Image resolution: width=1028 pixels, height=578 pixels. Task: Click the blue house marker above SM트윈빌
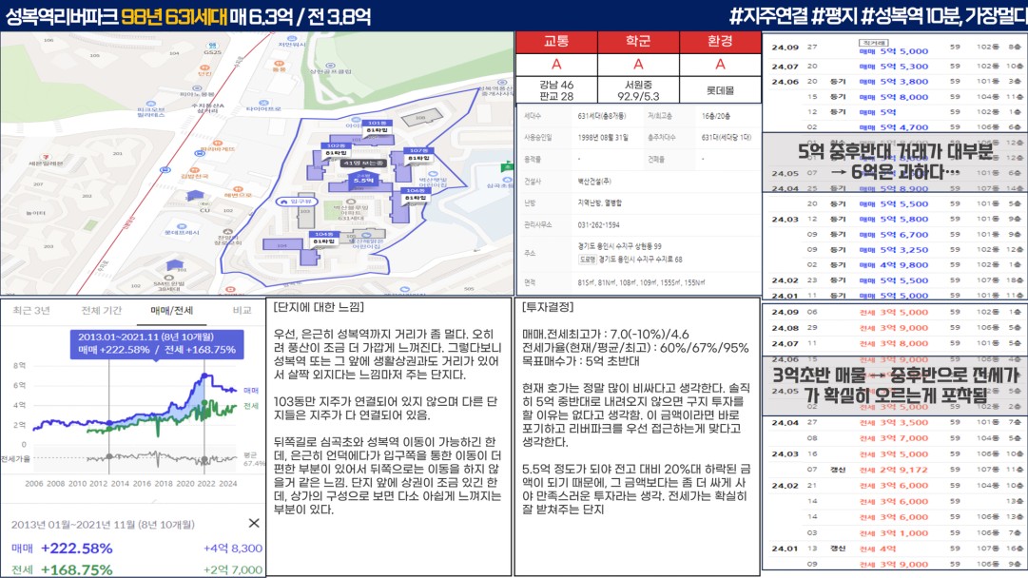[x=174, y=264]
